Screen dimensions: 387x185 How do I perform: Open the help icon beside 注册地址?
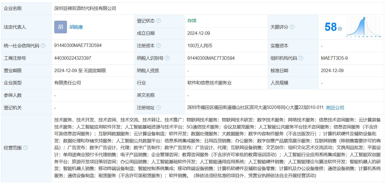coord(158,107)
